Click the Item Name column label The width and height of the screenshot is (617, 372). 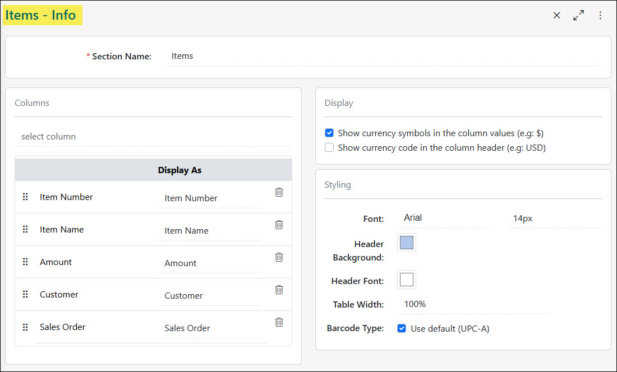pos(62,229)
